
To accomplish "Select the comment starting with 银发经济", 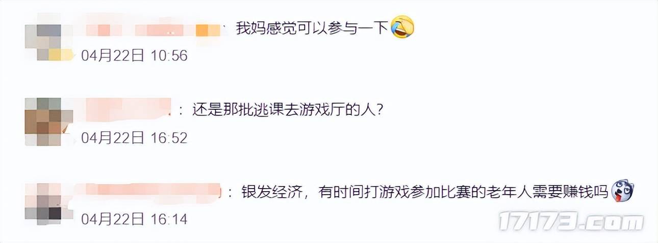I will (425, 192).
